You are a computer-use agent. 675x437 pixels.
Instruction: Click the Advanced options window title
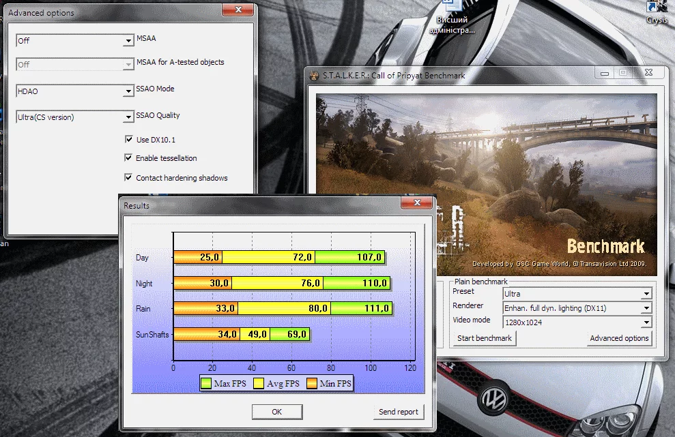click(41, 13)
